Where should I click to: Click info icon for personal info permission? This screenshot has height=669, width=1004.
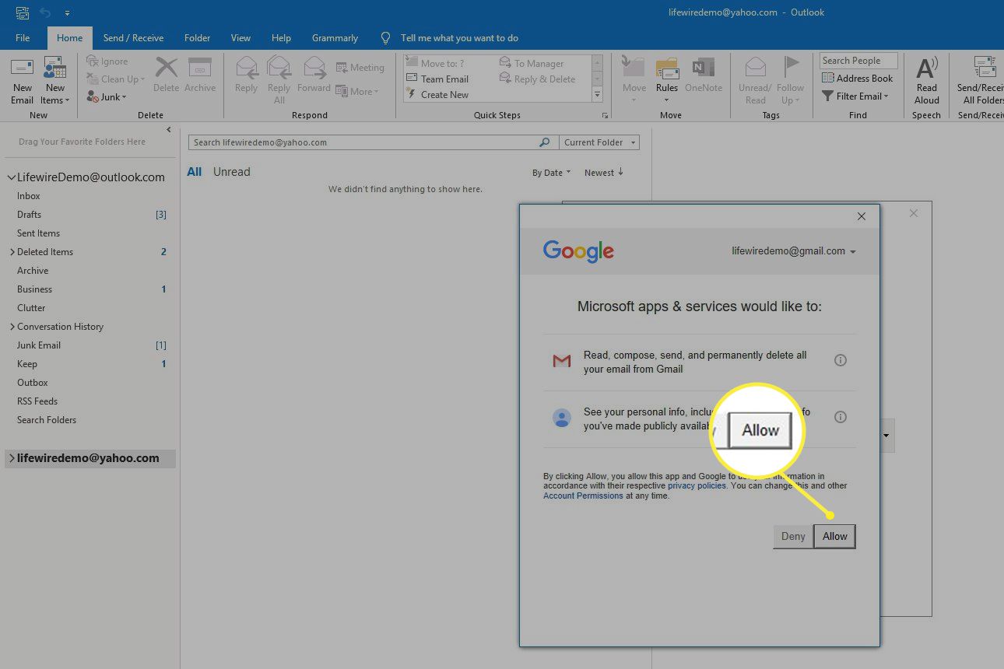coord(841,417)
